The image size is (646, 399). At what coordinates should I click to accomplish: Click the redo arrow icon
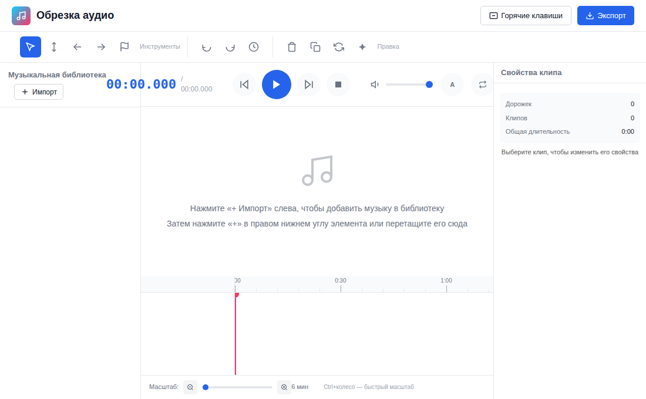point(230,47)
